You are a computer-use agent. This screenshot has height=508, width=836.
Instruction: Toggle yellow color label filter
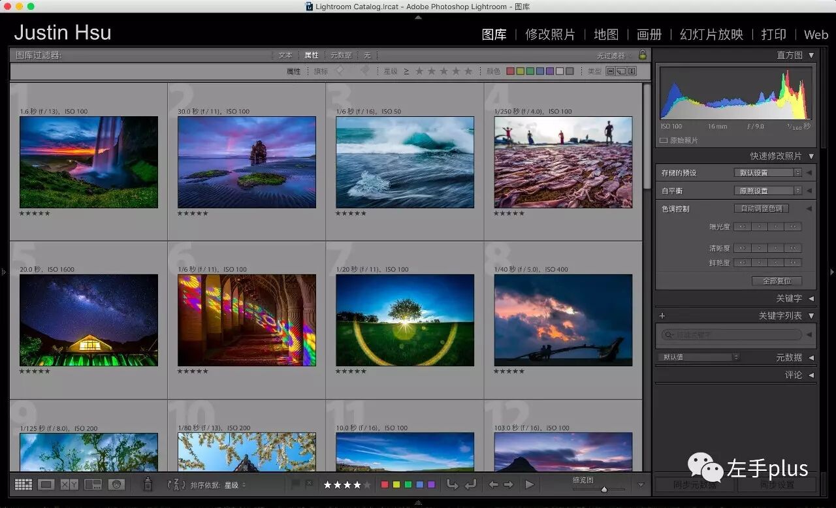520,71
